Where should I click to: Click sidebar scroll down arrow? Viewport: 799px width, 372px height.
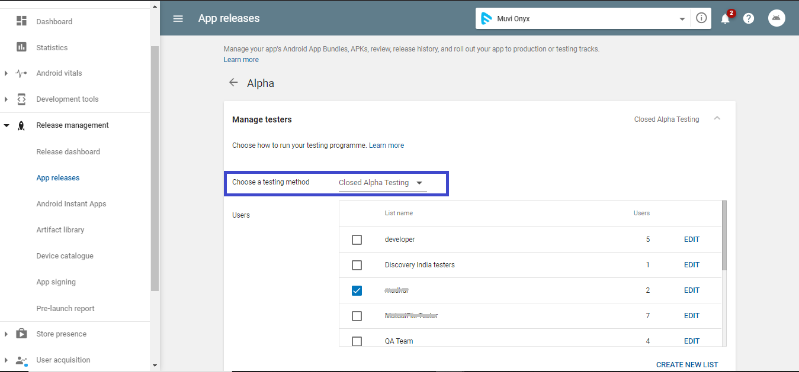point(155,366)
